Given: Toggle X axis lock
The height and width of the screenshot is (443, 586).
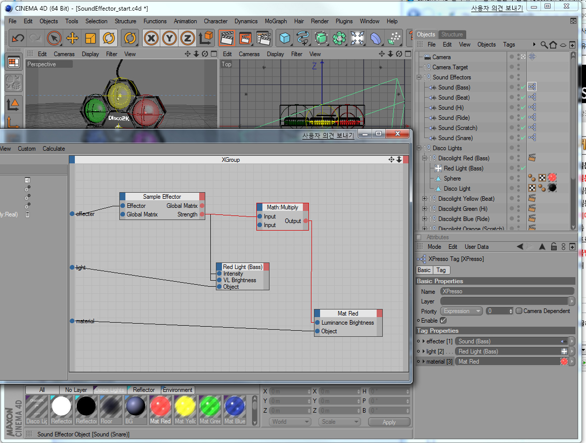Looking at the screenshot, I should (x=151, y=38).
